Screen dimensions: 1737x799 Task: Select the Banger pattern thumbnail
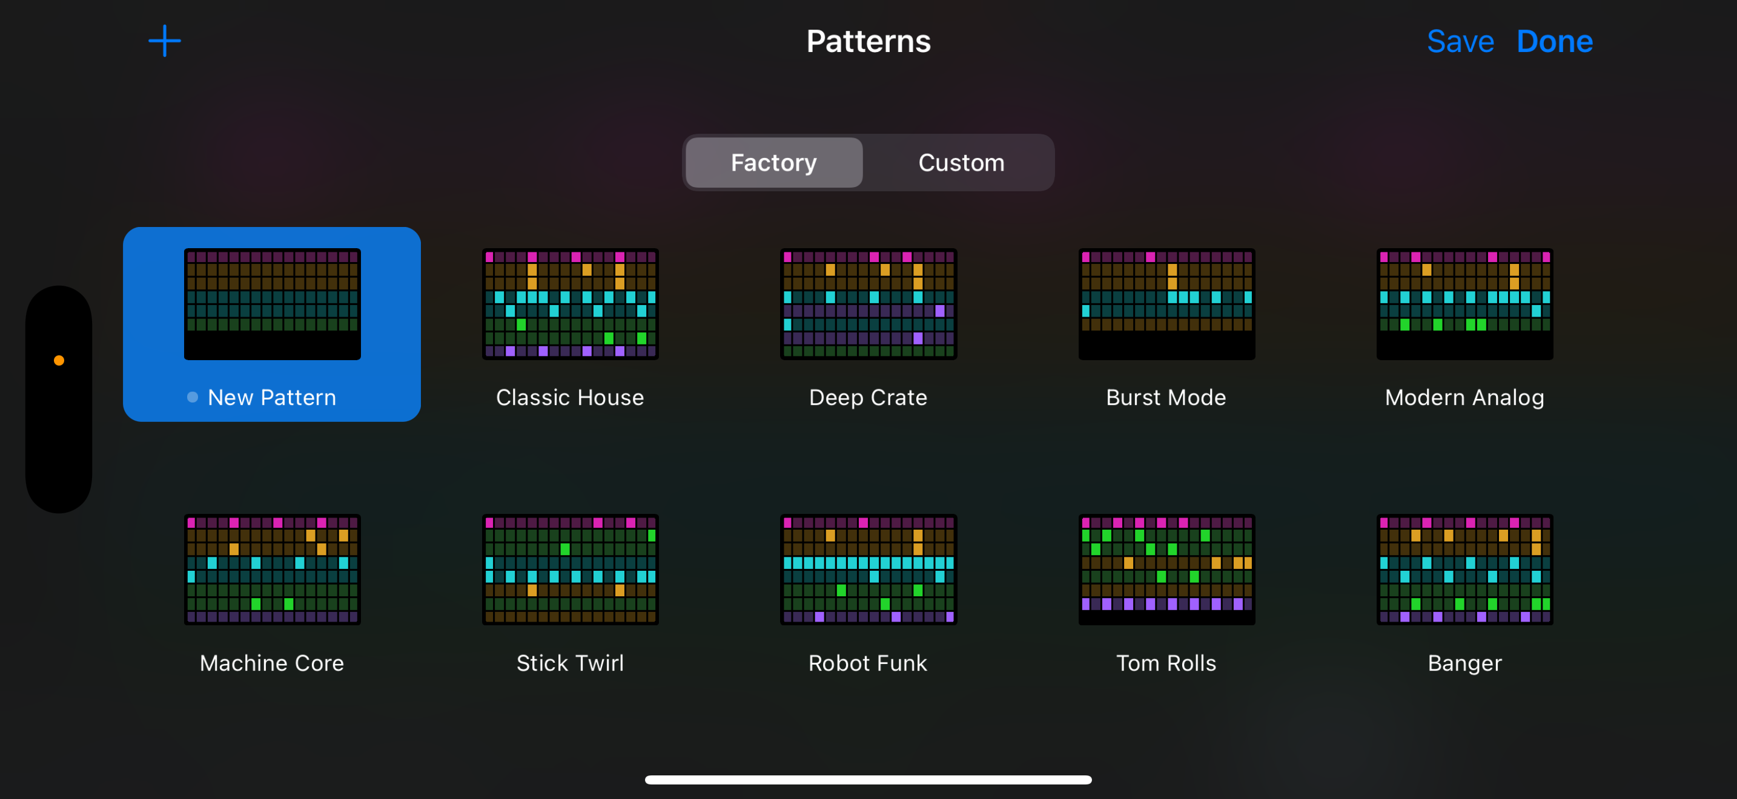1464,569
